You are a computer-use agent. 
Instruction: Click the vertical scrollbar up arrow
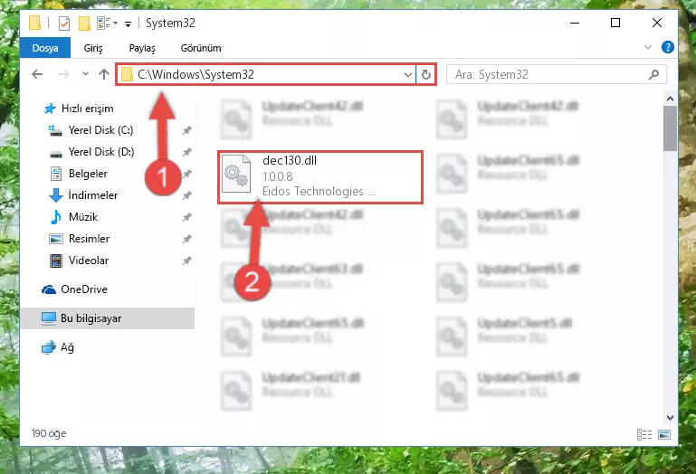[x=670, y=99]
